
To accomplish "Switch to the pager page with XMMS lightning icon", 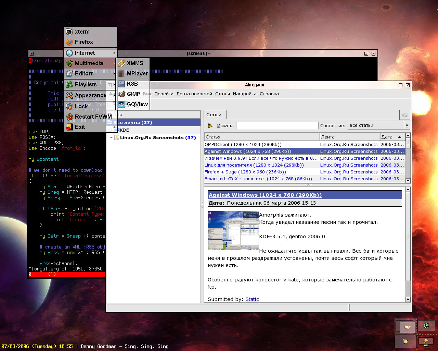I will (426, 341).
